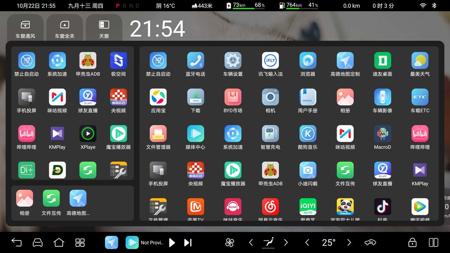Launch 智慧充电 smart charging app
Image resolution: width=450 pixels, height=253 pixels.
(x=270, y=134)
